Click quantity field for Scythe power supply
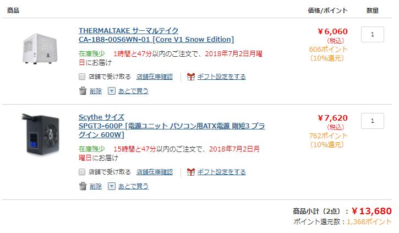Viewport: 399px width, 233px height. click(x=373, y=121)
